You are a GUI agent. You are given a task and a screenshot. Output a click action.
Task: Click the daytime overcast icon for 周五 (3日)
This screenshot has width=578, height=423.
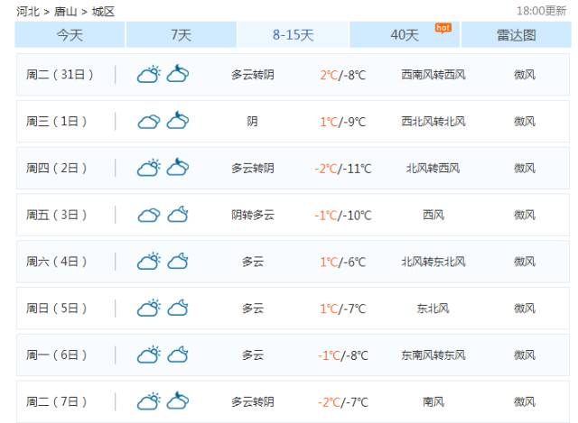148,215
